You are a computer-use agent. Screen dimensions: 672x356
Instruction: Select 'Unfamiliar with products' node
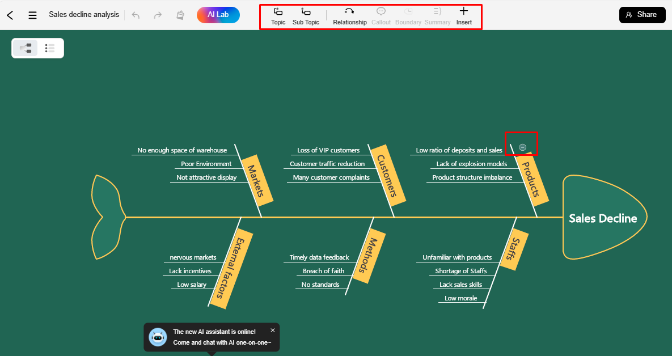(457, 257)
